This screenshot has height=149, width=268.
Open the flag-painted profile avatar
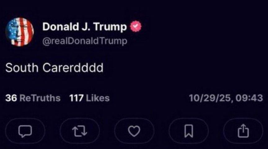[20, 32]
